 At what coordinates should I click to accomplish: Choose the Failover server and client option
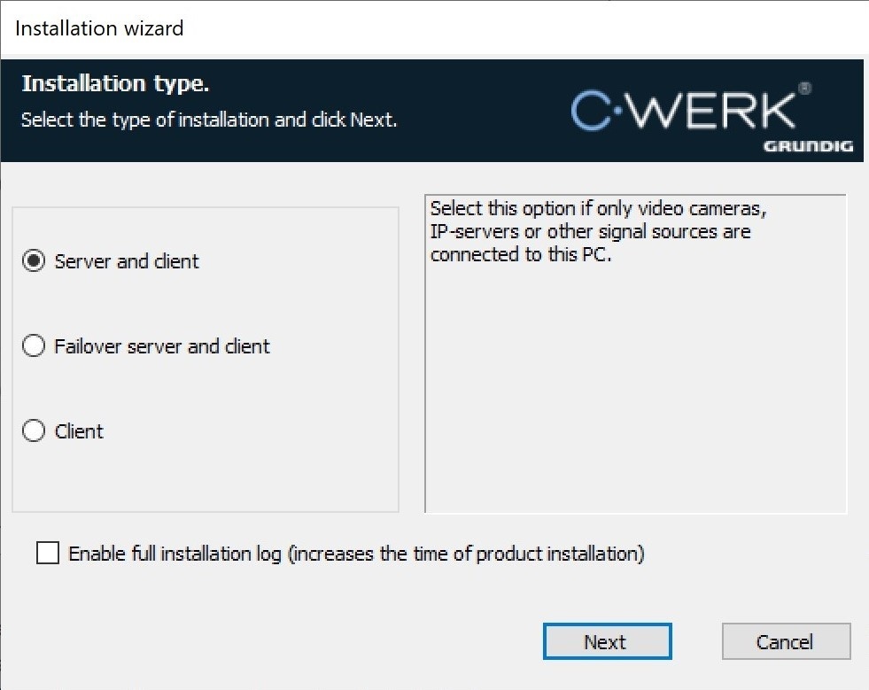pos(34,346)
